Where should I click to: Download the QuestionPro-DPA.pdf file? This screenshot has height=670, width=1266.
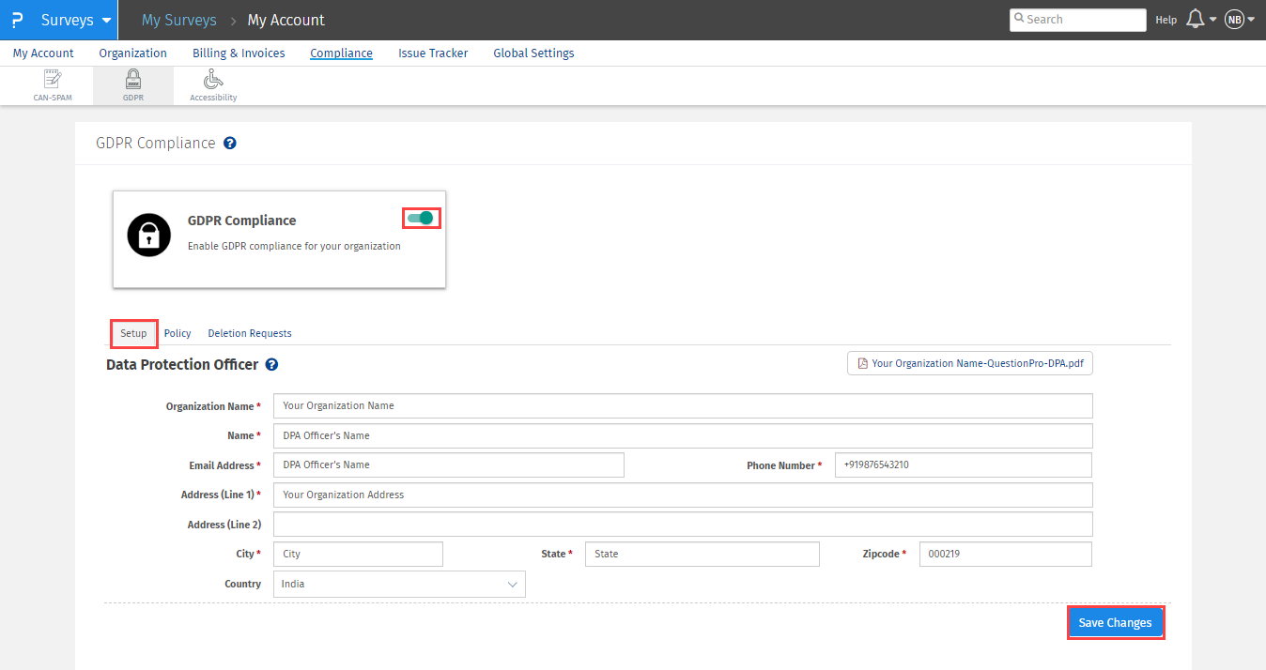point(970,363)
